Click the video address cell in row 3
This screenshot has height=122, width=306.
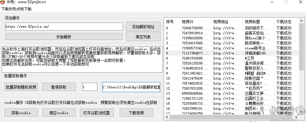click(x=226, y=43)
